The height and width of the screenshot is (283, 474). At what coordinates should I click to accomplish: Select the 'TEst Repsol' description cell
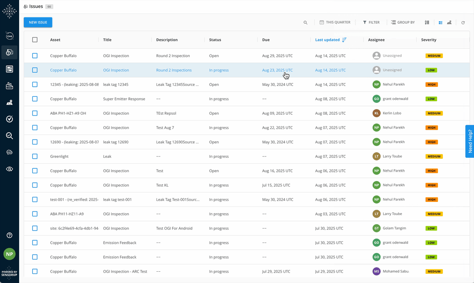tap(166, 113)
